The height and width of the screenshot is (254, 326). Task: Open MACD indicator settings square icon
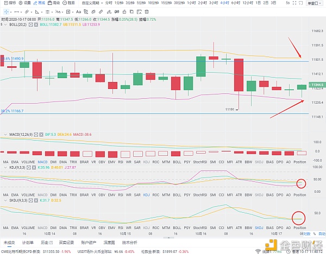click(x=36, y=135)
